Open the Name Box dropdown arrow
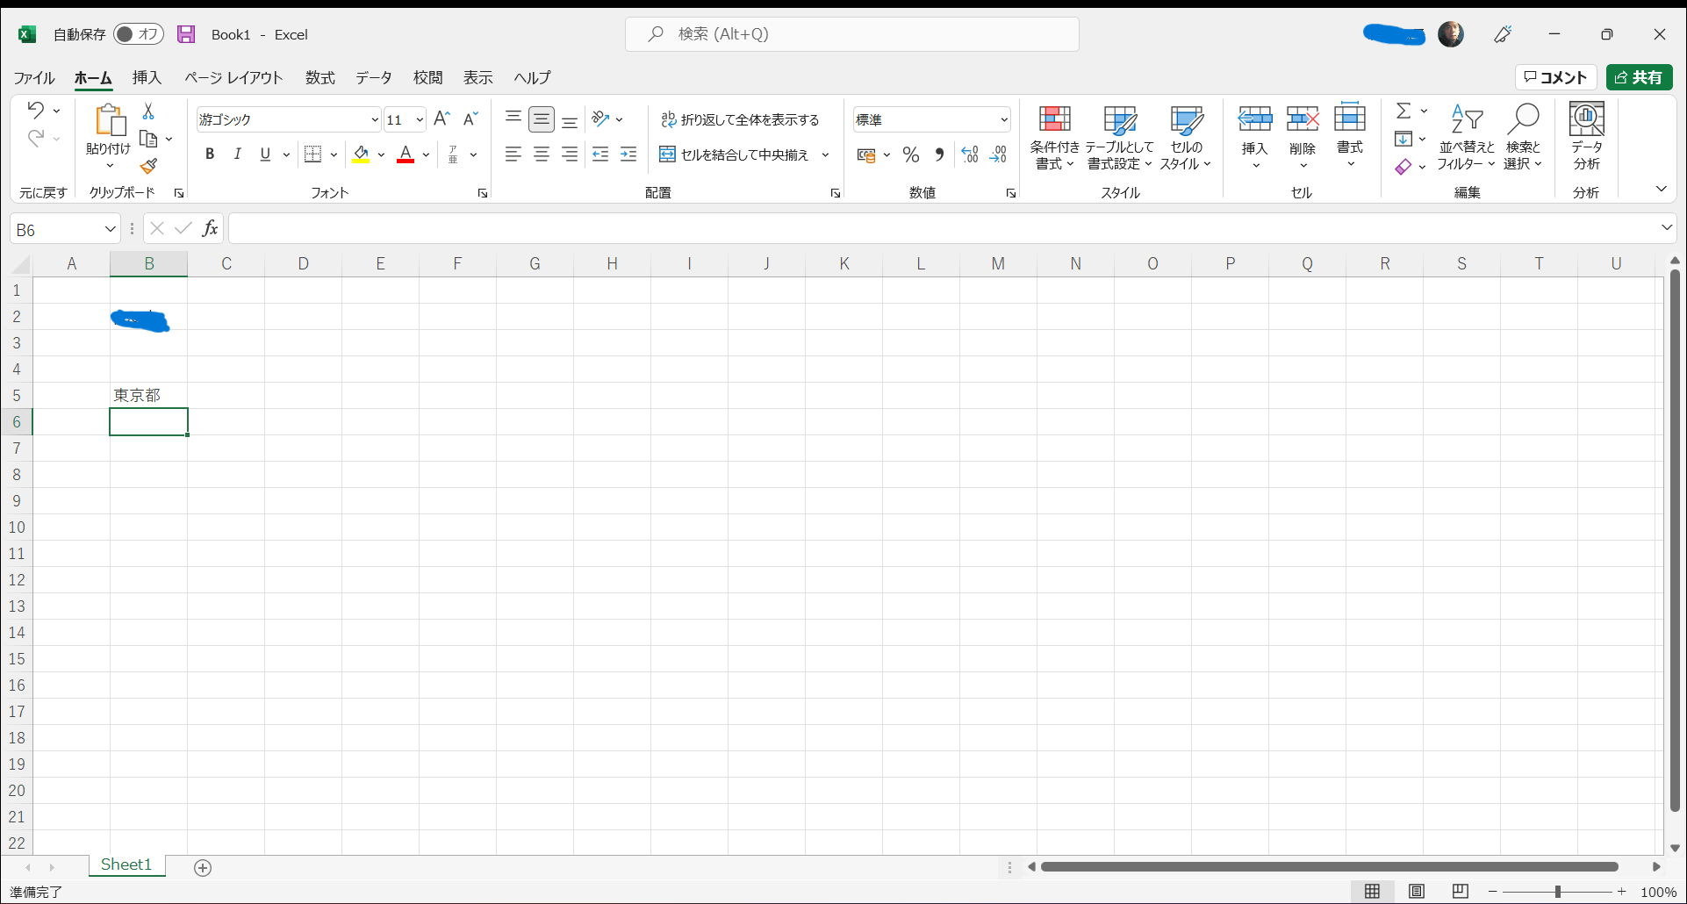The width and height of the screenshot is (1687, 904). click(x=110, y=229)
